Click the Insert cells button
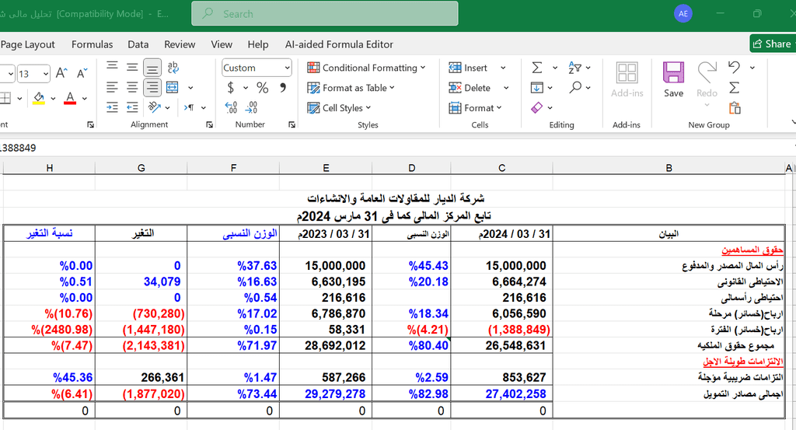The height and width of the screenshot is (430, 796). 467,68
